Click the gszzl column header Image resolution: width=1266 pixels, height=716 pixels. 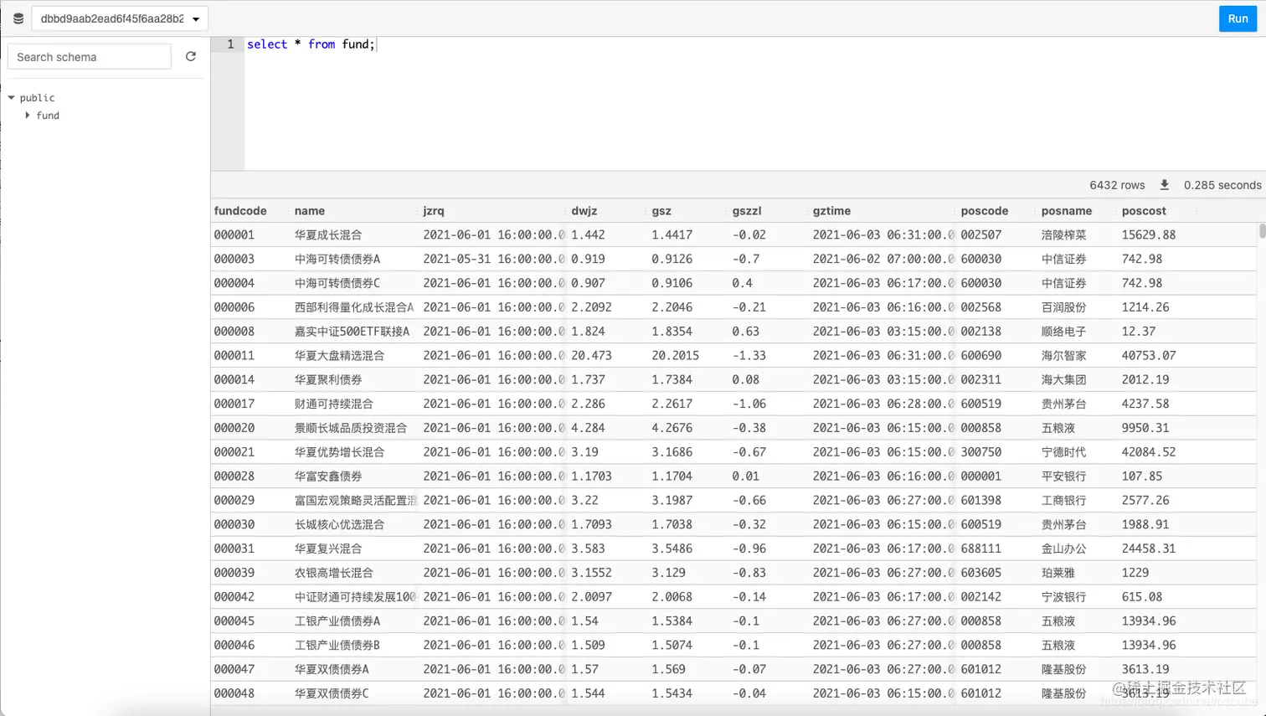tap(747, 211)
